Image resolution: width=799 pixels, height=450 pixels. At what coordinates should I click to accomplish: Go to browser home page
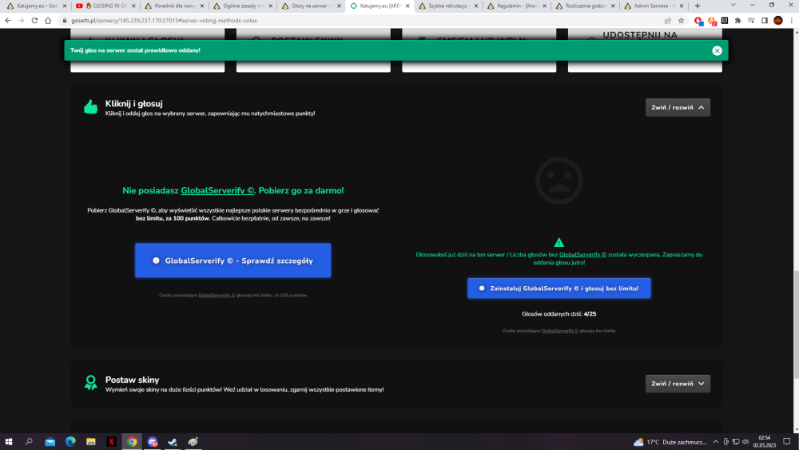coord(48,21)
